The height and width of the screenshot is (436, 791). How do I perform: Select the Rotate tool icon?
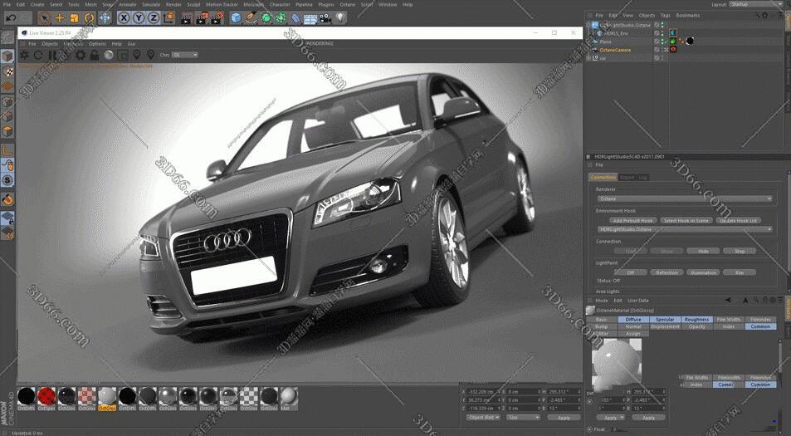90,17
